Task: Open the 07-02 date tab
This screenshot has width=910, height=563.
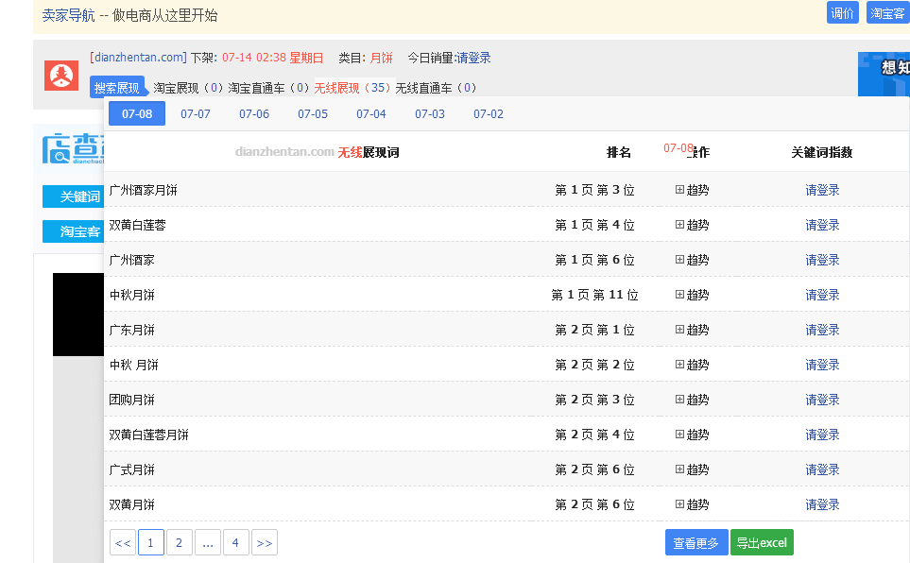Action: click(x=489, y=113)
